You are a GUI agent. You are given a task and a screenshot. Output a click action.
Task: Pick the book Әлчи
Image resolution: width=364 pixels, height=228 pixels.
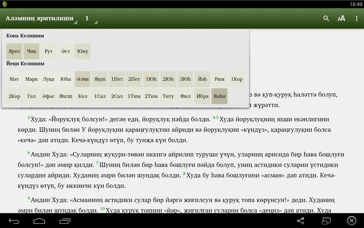[x=83, y=79]
